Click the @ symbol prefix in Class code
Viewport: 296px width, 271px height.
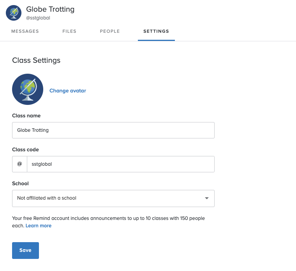click(19, 164)
